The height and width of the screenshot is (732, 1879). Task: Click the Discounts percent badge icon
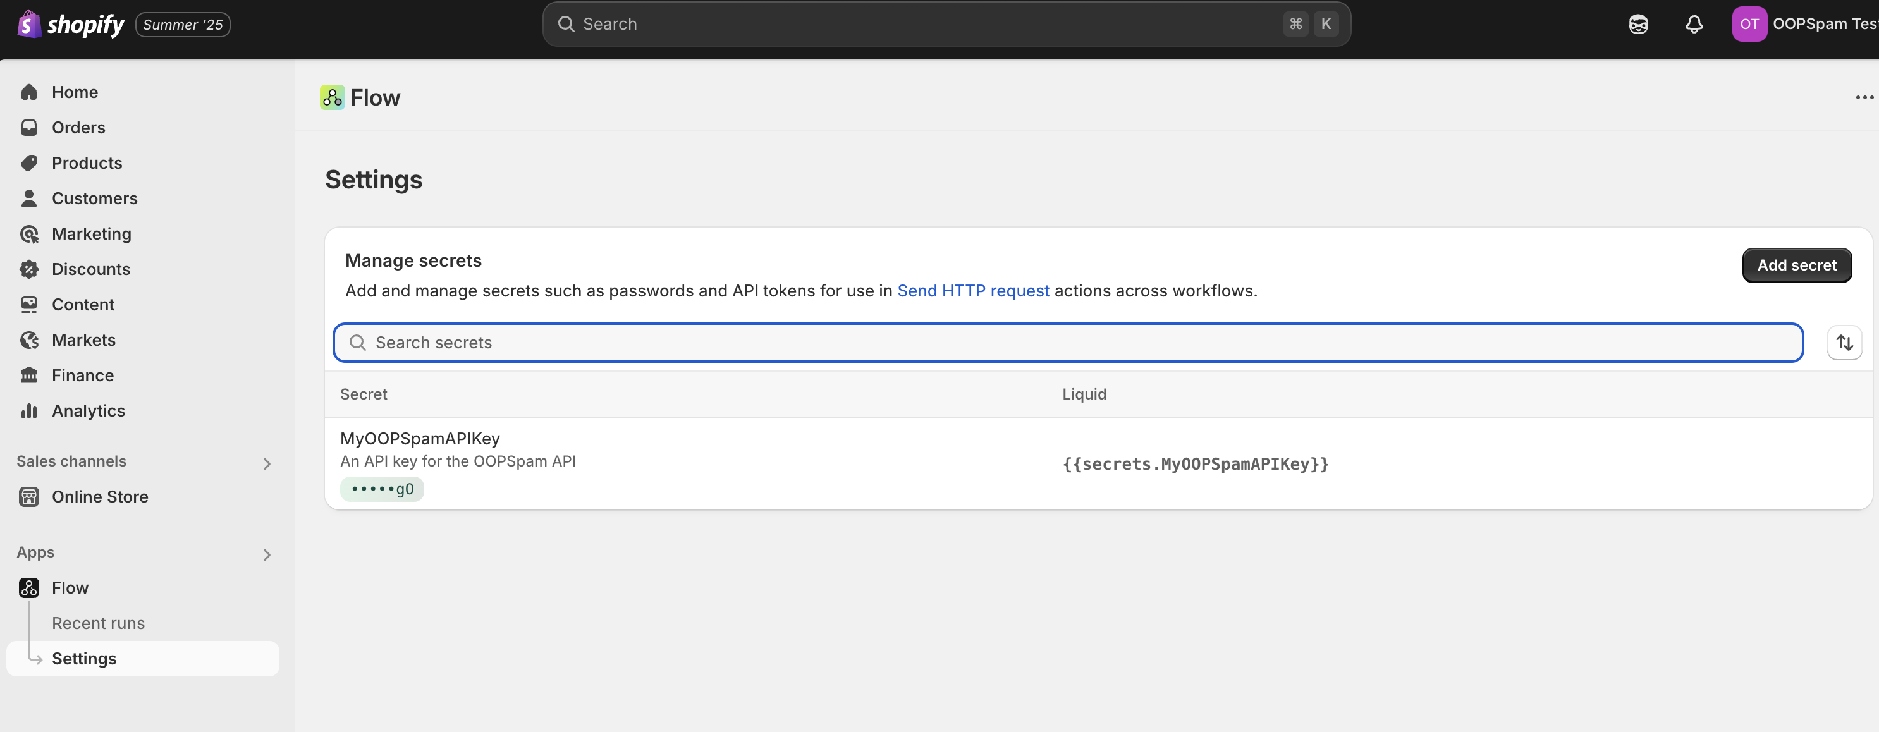(29, 269)
